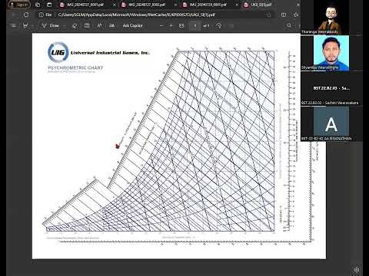The width and height of the screenshot is (369, 276).
Task: Click Ask Copilot button
Action: click(x=132, y=25)
